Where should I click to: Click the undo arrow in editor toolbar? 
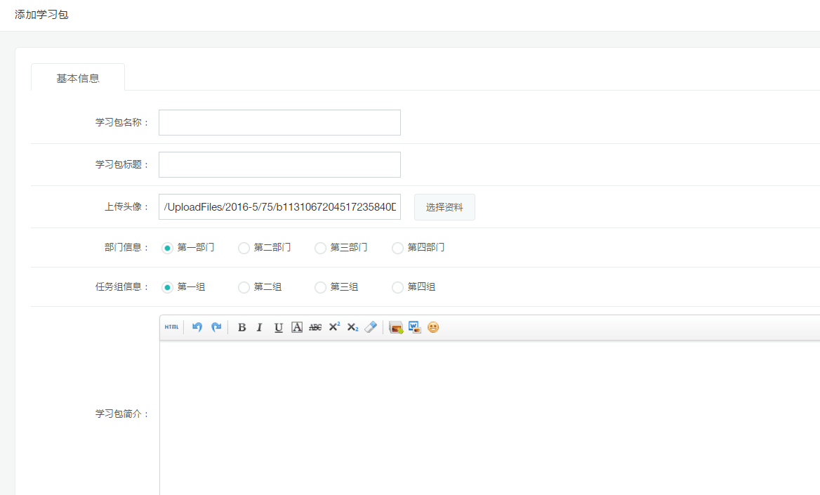pyautogui.click(x=197, y=327)
